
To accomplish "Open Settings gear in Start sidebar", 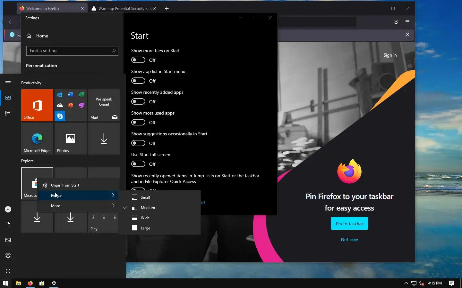I will (x=8, y=255).
